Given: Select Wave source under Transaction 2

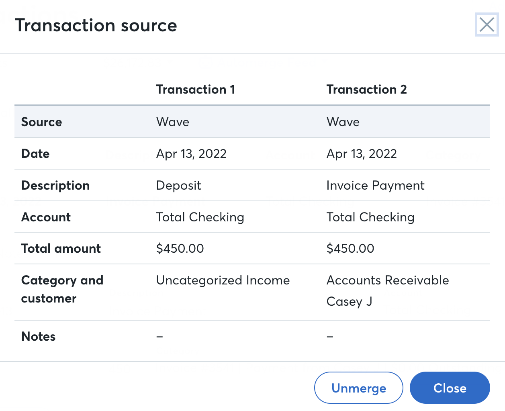Looking at the screenshot, I should pyautogui.click(x=343, y=122).
